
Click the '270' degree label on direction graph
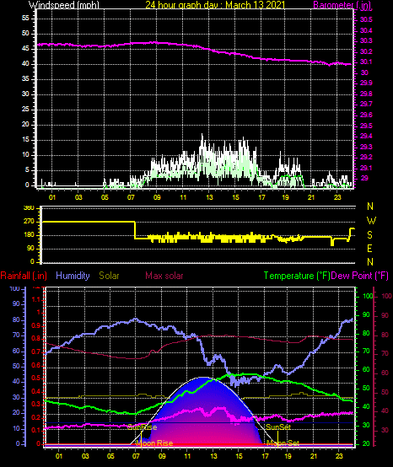coord(29,222)
